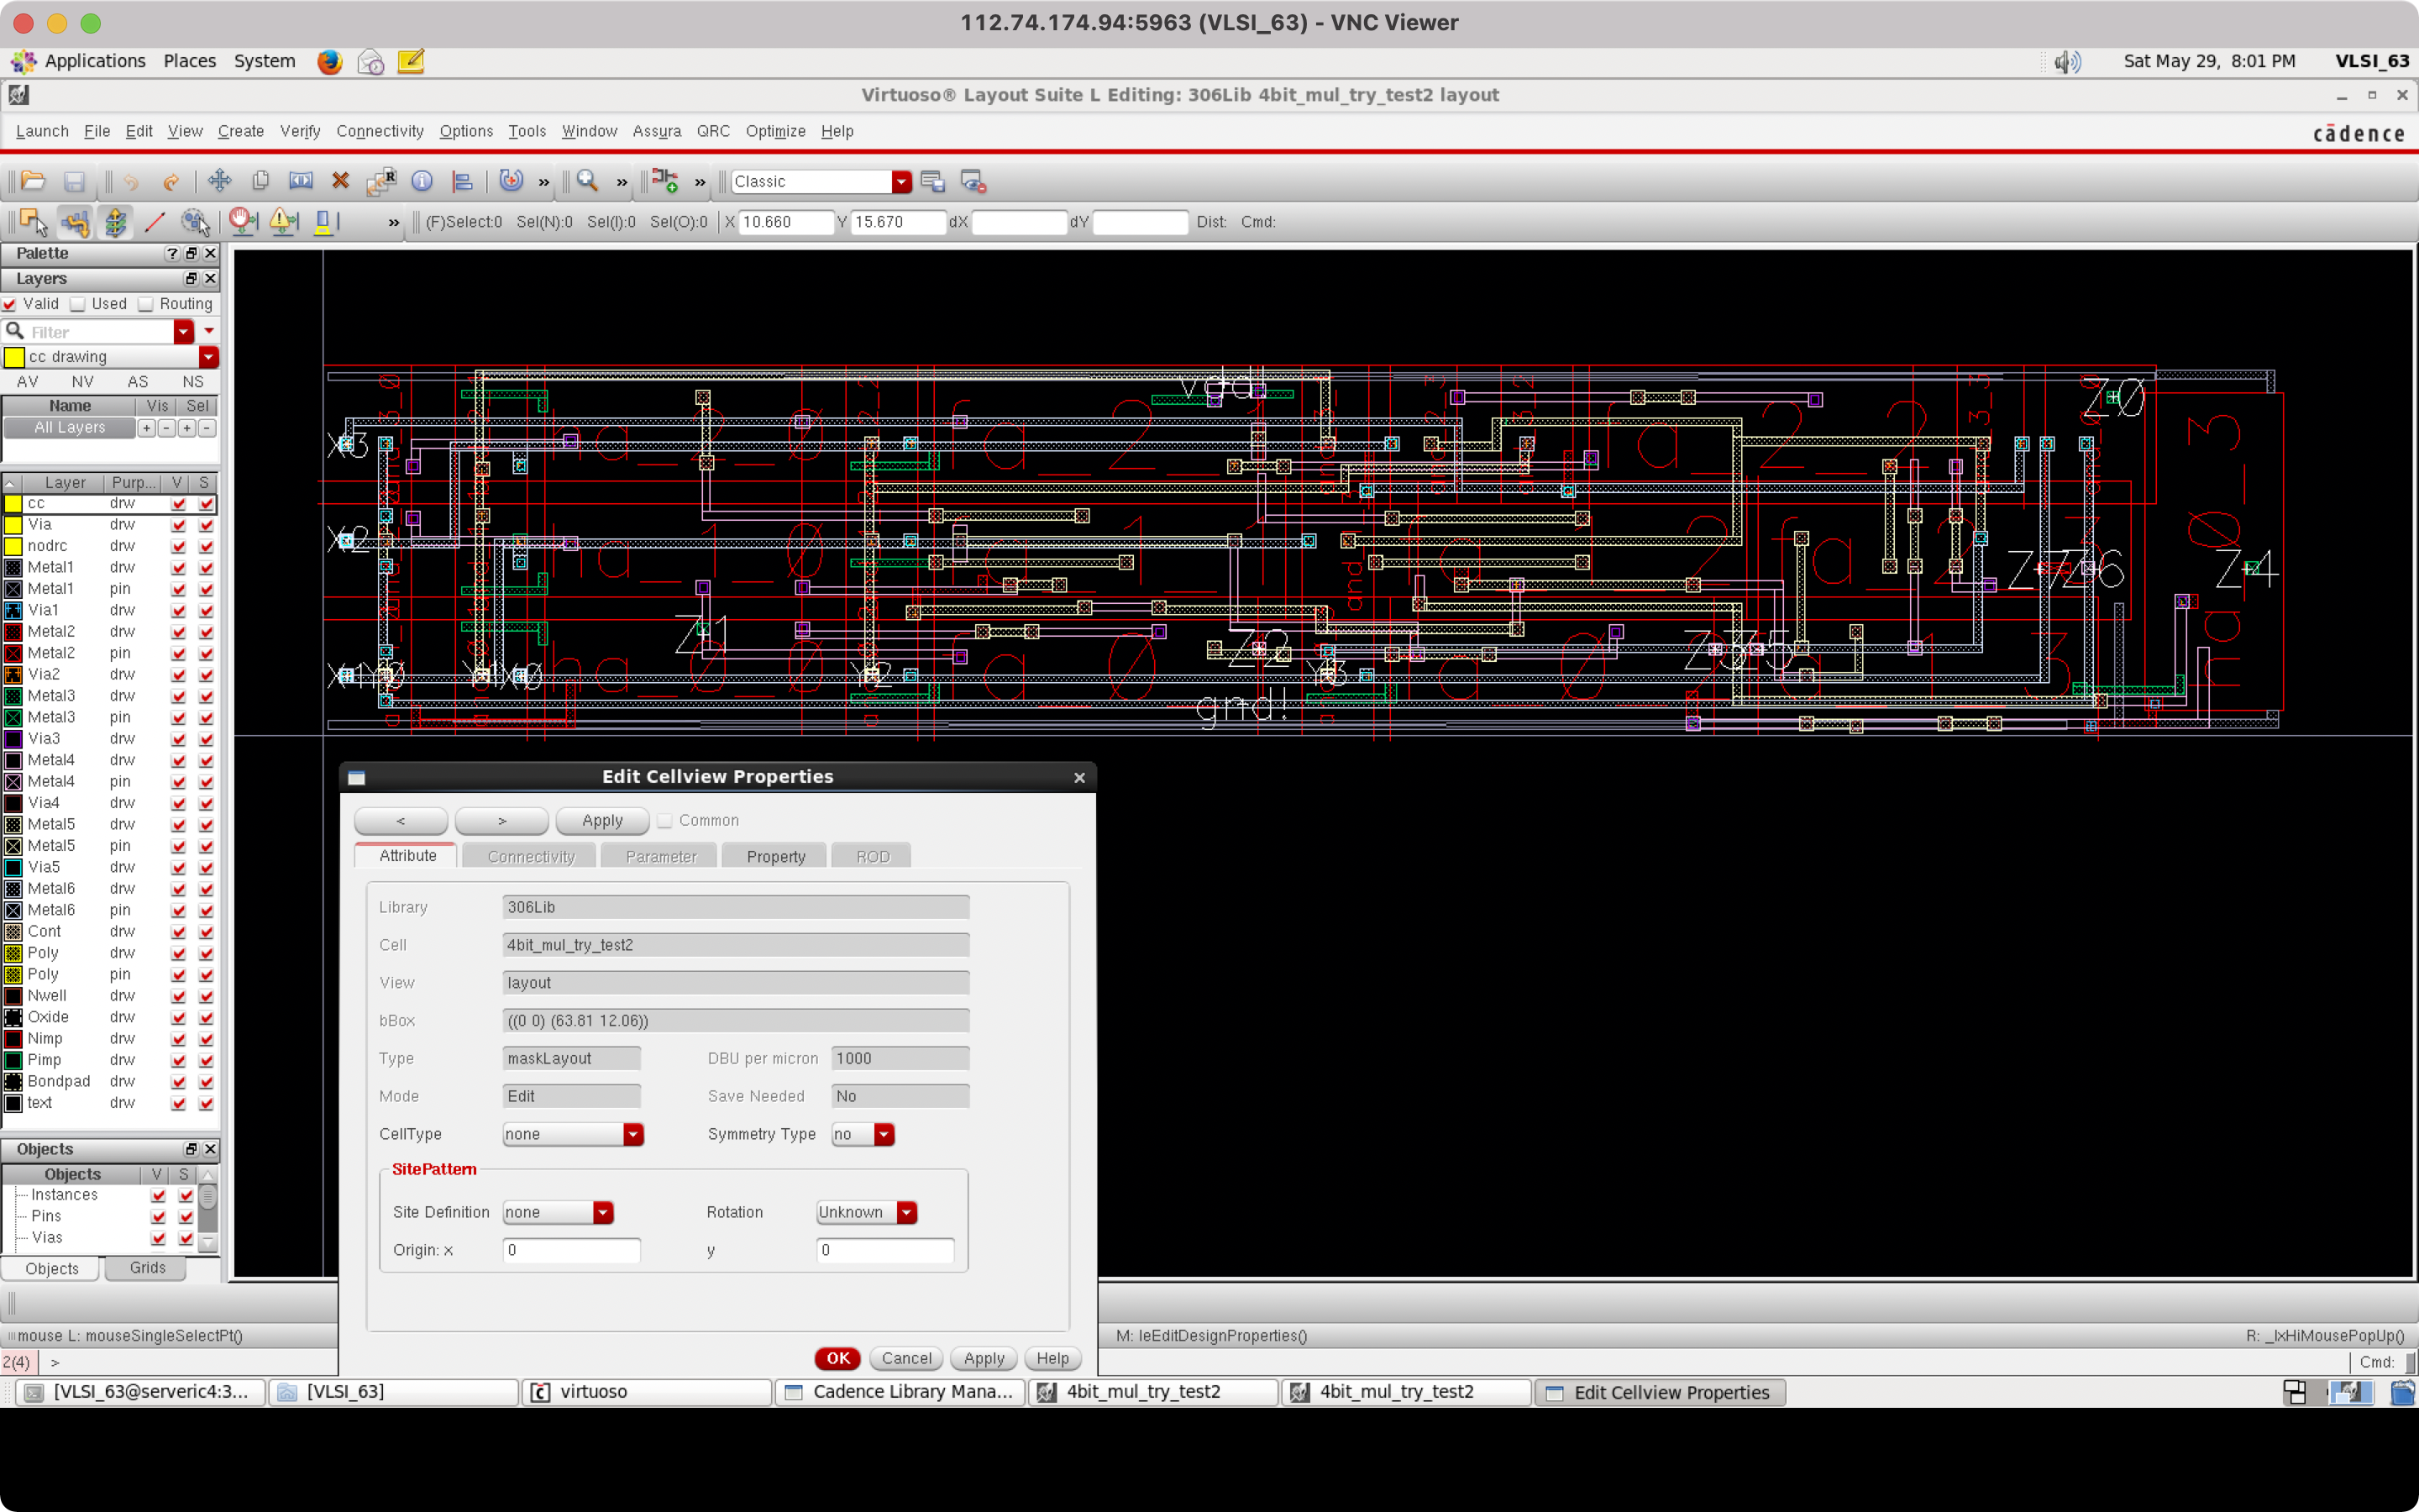Open the CellType dropdown
Viewport: 2419px width, 1512px height.
click(x=634, y=1134)
